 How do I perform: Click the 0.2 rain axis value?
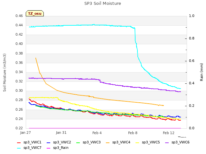point(192,106)
